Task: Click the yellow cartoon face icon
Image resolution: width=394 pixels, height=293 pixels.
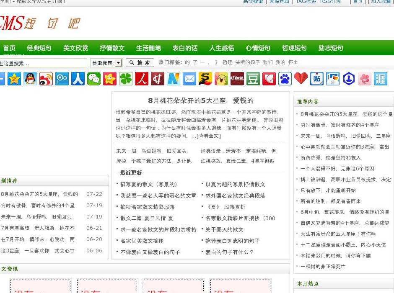Action: coord(221,79)
